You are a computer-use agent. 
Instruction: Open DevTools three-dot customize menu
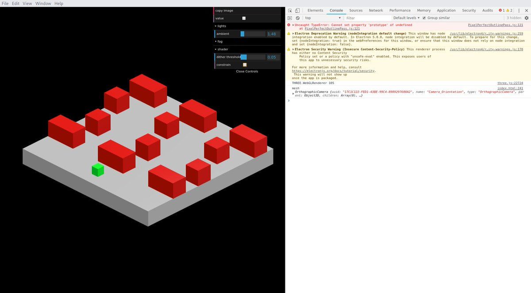pyautogui.click(x=519, y=11)
